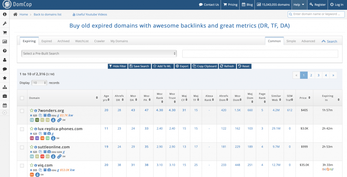Open the user profile sidebar icon
347x177 pixels.
coord(5,60)
